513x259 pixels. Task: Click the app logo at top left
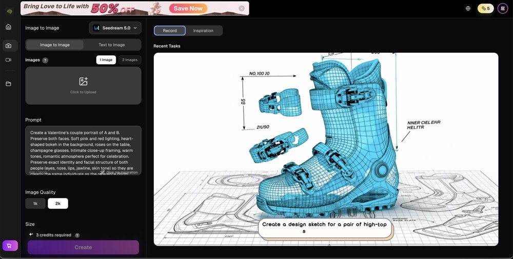[x=9, y=11]
